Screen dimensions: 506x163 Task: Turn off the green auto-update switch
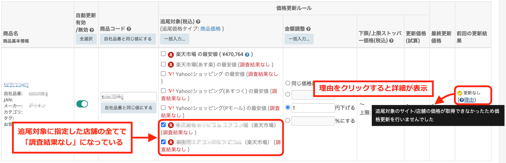click(x=82, y=104)
